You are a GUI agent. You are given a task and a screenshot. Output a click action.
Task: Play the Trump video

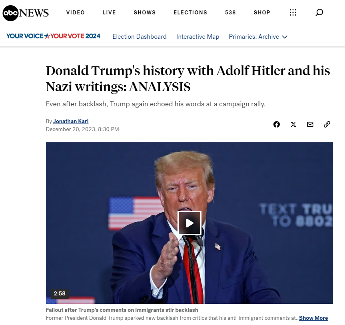tap(189, 223)
